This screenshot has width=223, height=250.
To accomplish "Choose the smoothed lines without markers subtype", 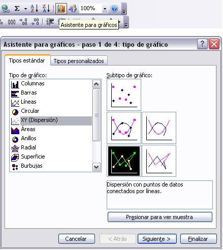I will click(159, 128).
